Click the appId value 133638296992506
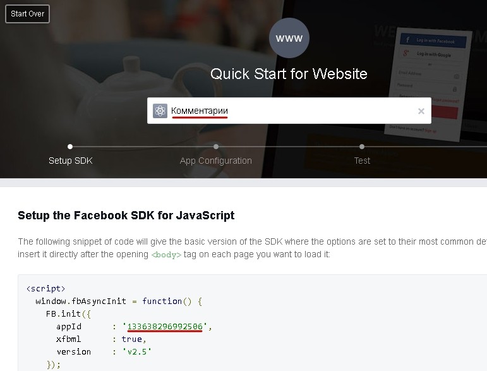 pyautogui.click(x=165, y=326)
